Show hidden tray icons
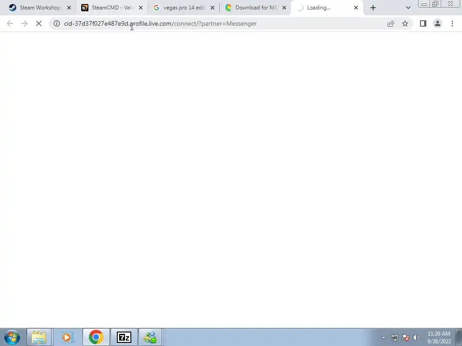This screenshot has height=346, width=462. tap(383, 337)
